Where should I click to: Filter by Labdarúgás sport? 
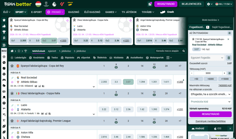click(x=18, y=58)
